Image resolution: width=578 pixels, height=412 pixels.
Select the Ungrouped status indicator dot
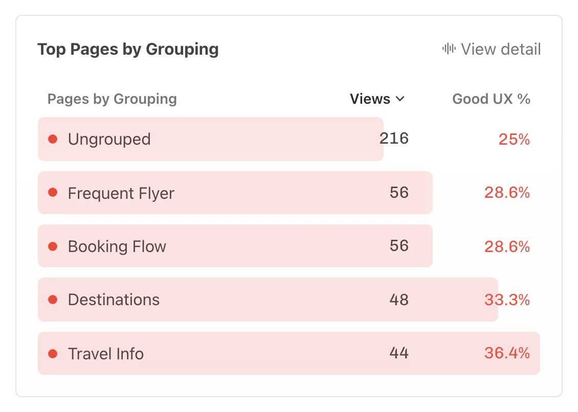53,139
